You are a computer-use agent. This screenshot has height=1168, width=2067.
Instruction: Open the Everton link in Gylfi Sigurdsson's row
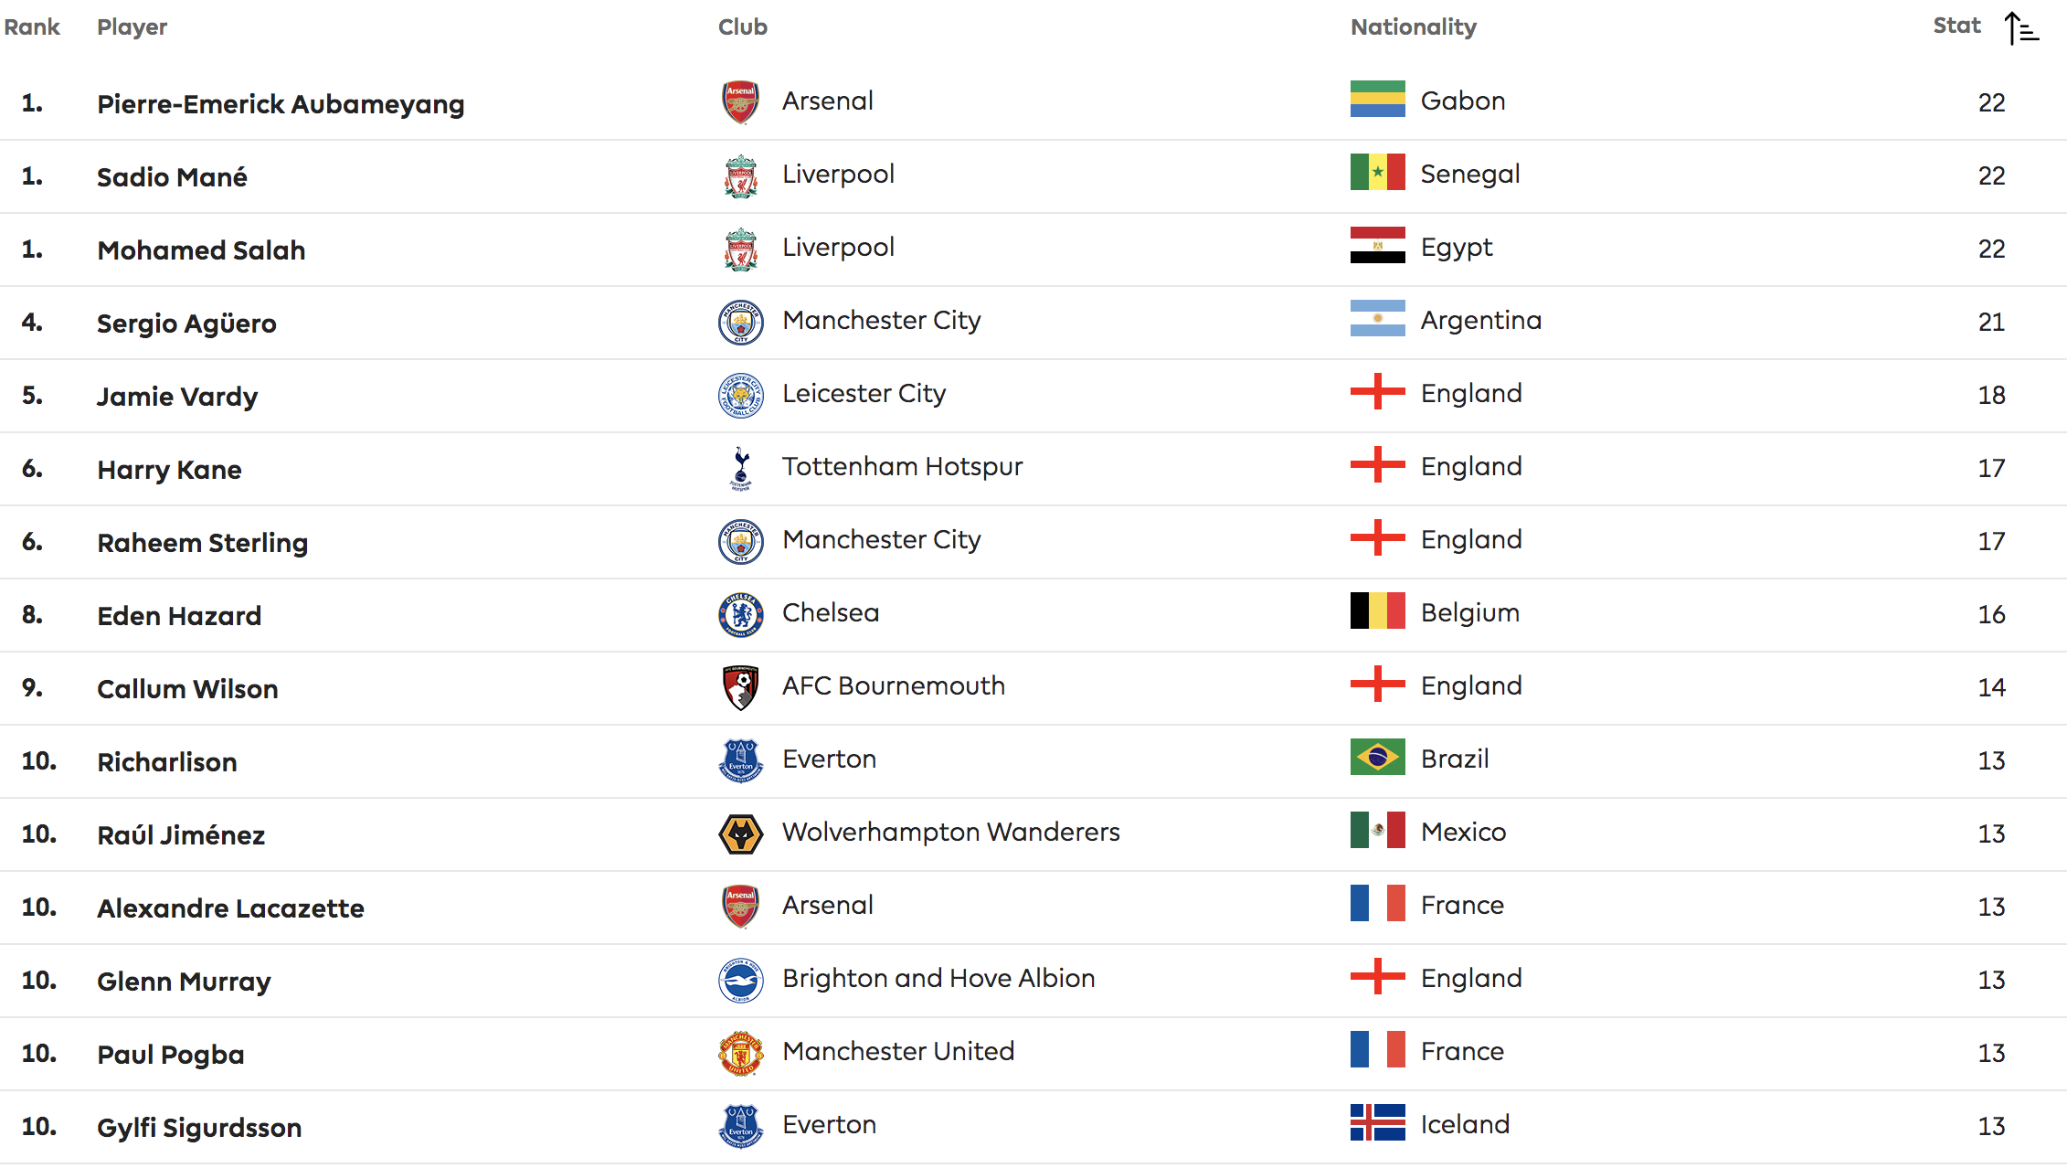pos(829,1125)
